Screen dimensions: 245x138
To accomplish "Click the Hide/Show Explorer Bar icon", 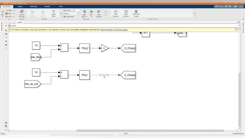I will tap(6, 26).
